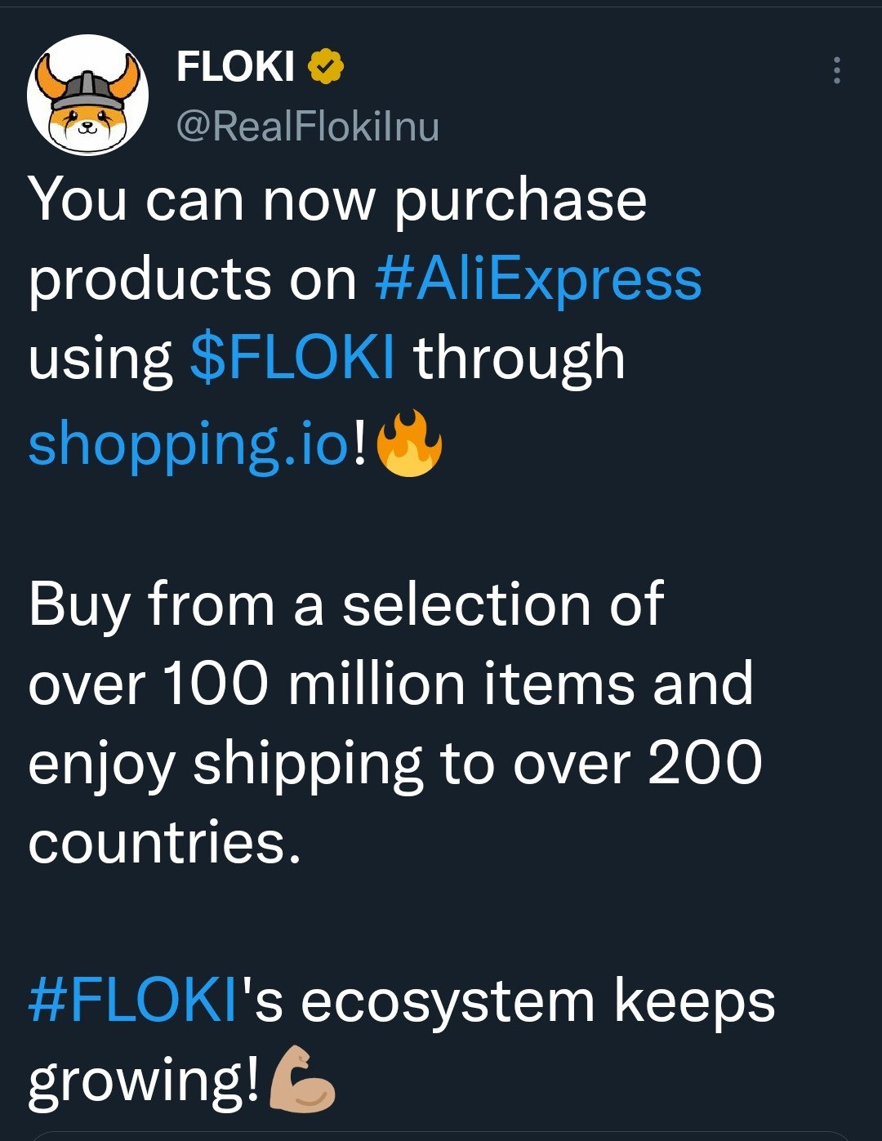Select the 'You can now purchase' text line
Viewport: 882px width, 1141px height.
coord(338,201)
